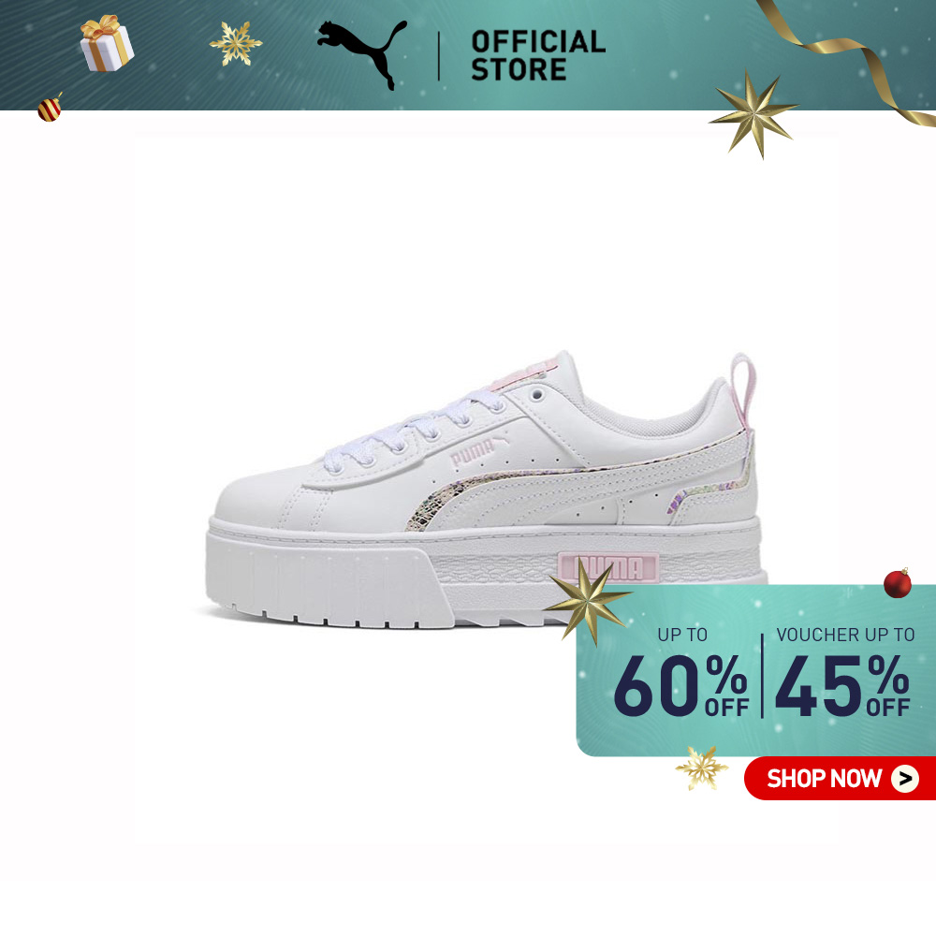Viewport: 936px width, 936px height.
Task: Click the gold star on promo box
Action: point(588,601)
